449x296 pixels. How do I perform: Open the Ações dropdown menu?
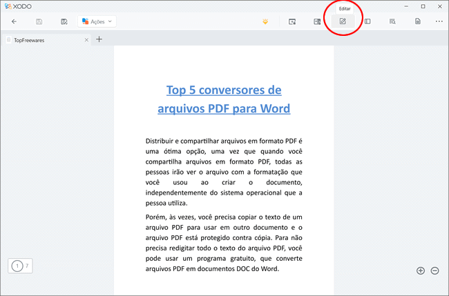coord(96,21)
